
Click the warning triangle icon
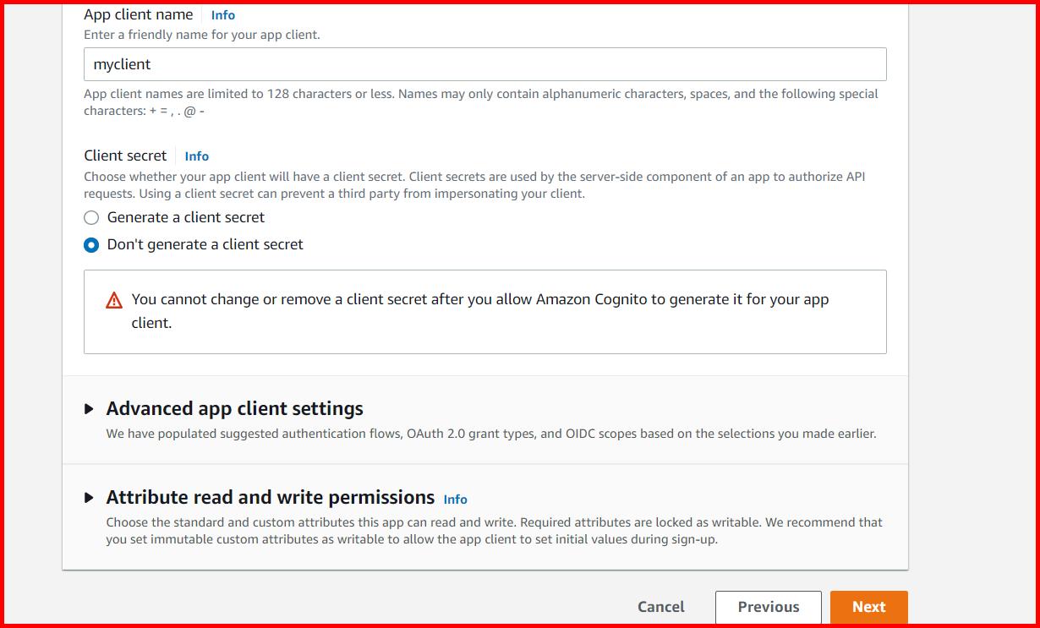[x=114, y=300]
